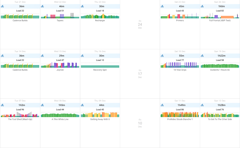Open the Tapers workout profile chart
The image size is (240, 148).
click(60, 16)
